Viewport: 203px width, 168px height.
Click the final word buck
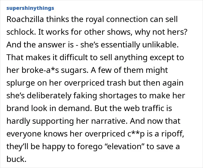16,159
